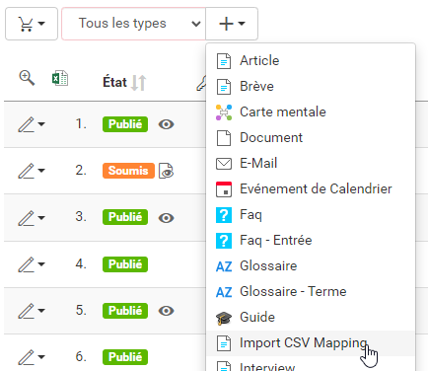Click the Glossaire AZ icon
Screen dimensions: 428x371
(x=224, y=266)
